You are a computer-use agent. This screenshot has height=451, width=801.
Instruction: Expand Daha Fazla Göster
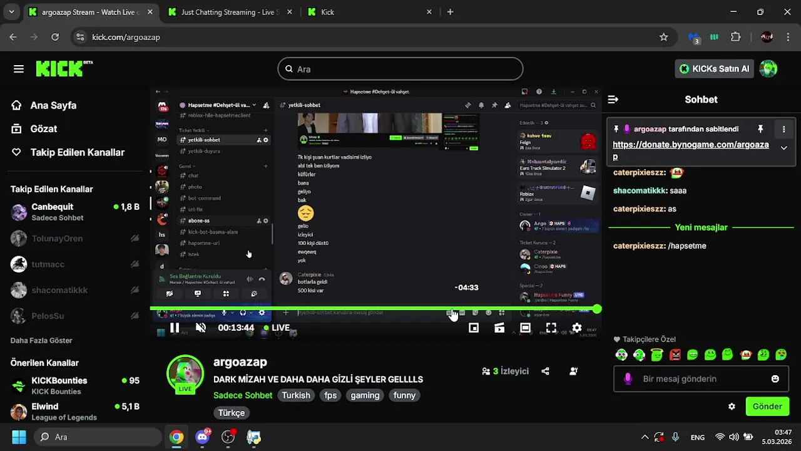click(41, 341)
